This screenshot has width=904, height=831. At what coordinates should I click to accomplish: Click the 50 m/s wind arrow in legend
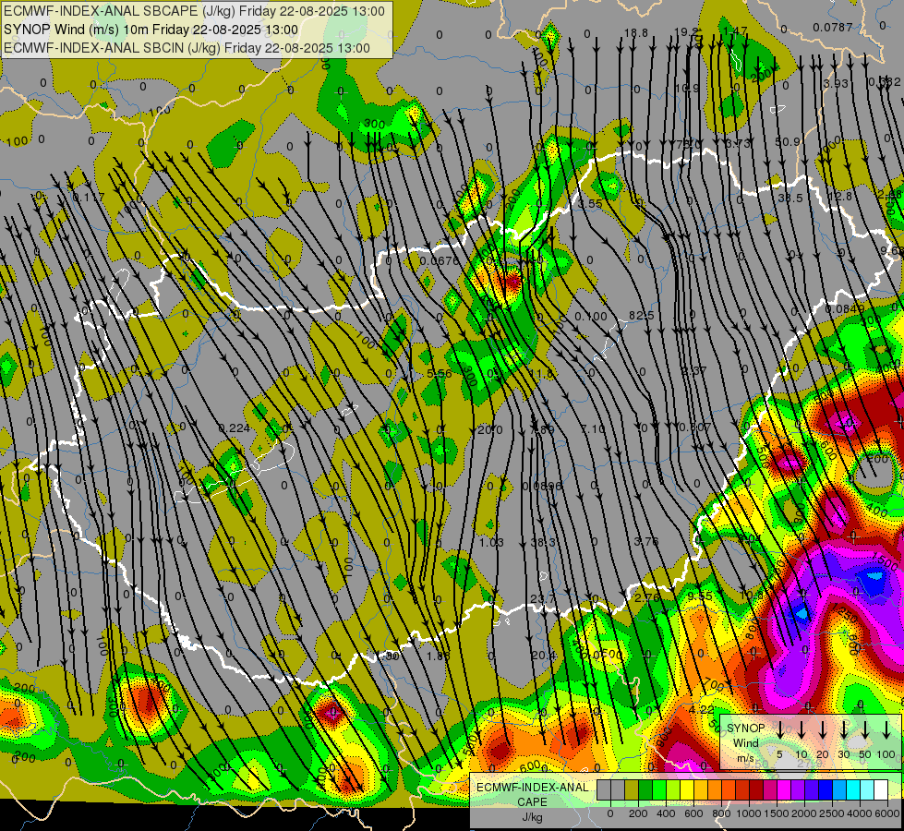[x=865, y=729]
